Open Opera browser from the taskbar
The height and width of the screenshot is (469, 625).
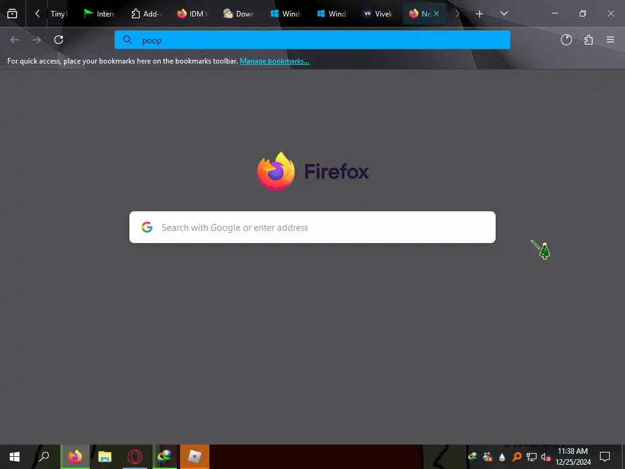[x=135, y=457]
